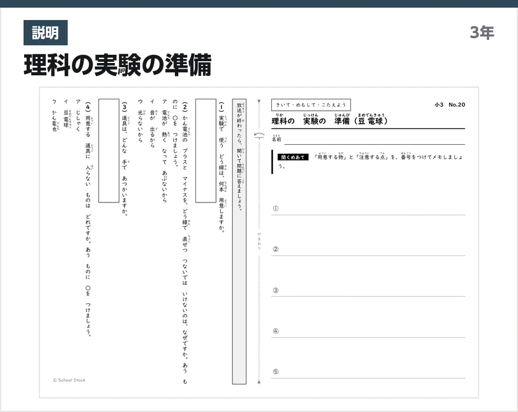Viewport: 518px width, 412px height.
Task: Click the © School Stock credit
Action: [69, 380]
